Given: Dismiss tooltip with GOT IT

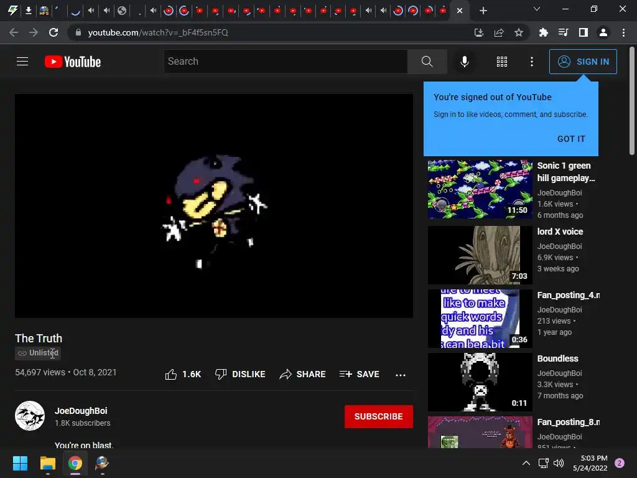Looking at the screenshot, I should point(571,139).
